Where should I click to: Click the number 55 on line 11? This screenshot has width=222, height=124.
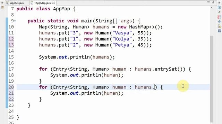[x=140, y=33]
